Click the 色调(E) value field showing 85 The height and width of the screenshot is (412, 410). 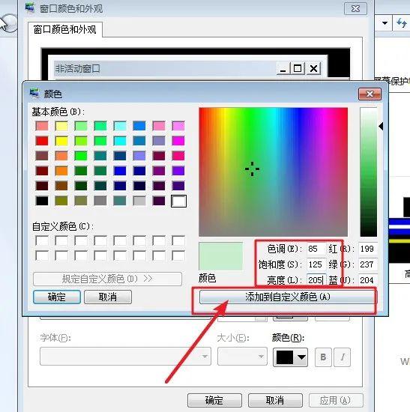316,249
